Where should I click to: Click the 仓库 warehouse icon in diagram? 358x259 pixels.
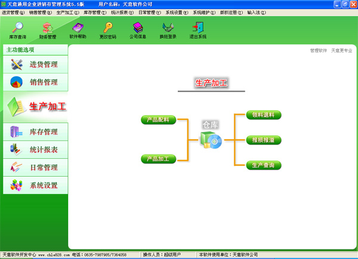pos(211,140)
